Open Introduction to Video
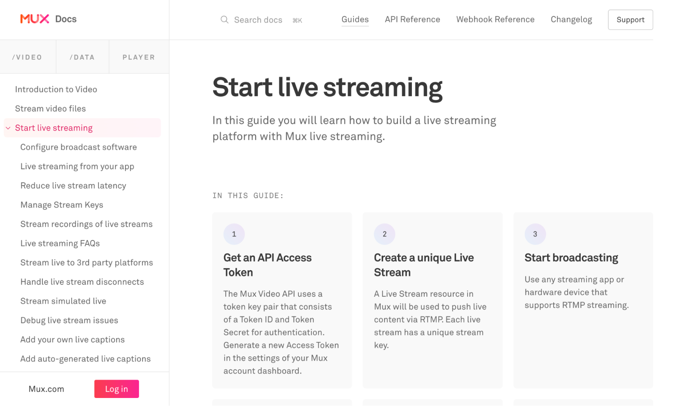The height and width of the screenshot is (406, 696). point(56,89)
